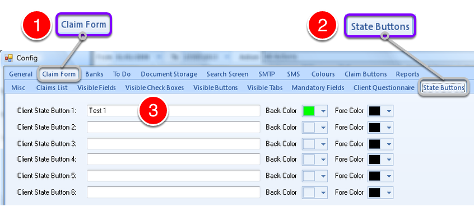
Task: Switch to Visible Buttons sub-tab
Action: coord(216,88)
